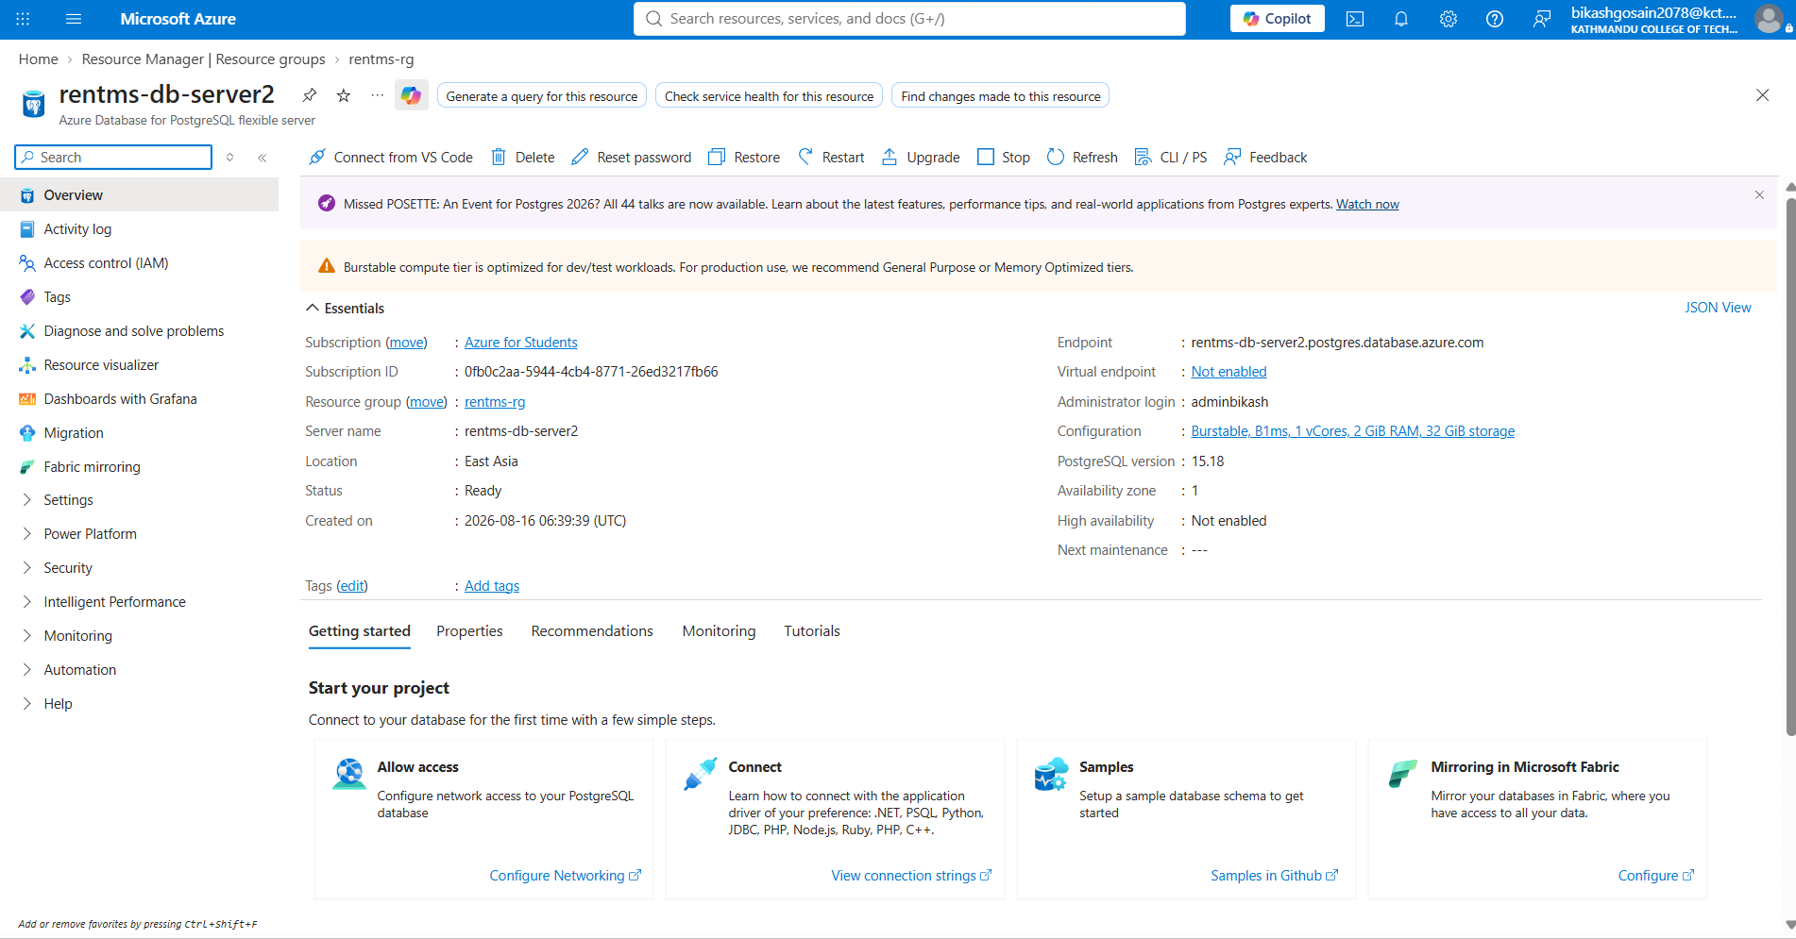Screen dimensions: 1796x939
Task: Switch to the Tutorials tab
Action: [x=812, y=631]
